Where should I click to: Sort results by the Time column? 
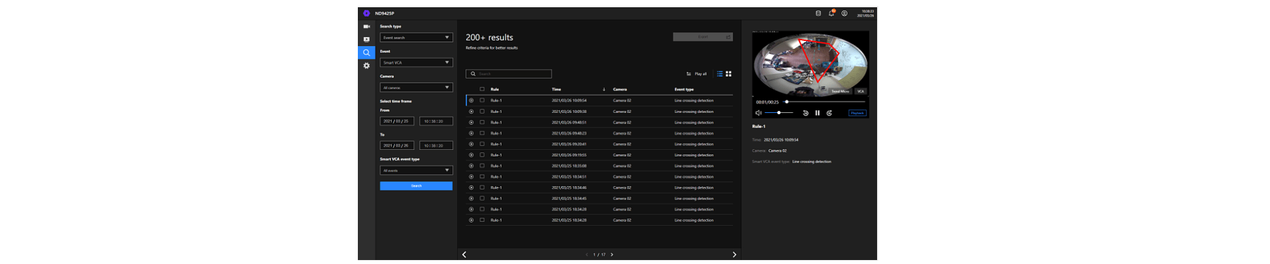(x=556, y=89)
